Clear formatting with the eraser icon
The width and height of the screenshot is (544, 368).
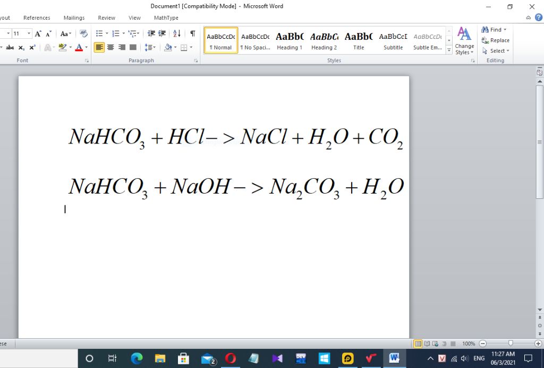83,34
